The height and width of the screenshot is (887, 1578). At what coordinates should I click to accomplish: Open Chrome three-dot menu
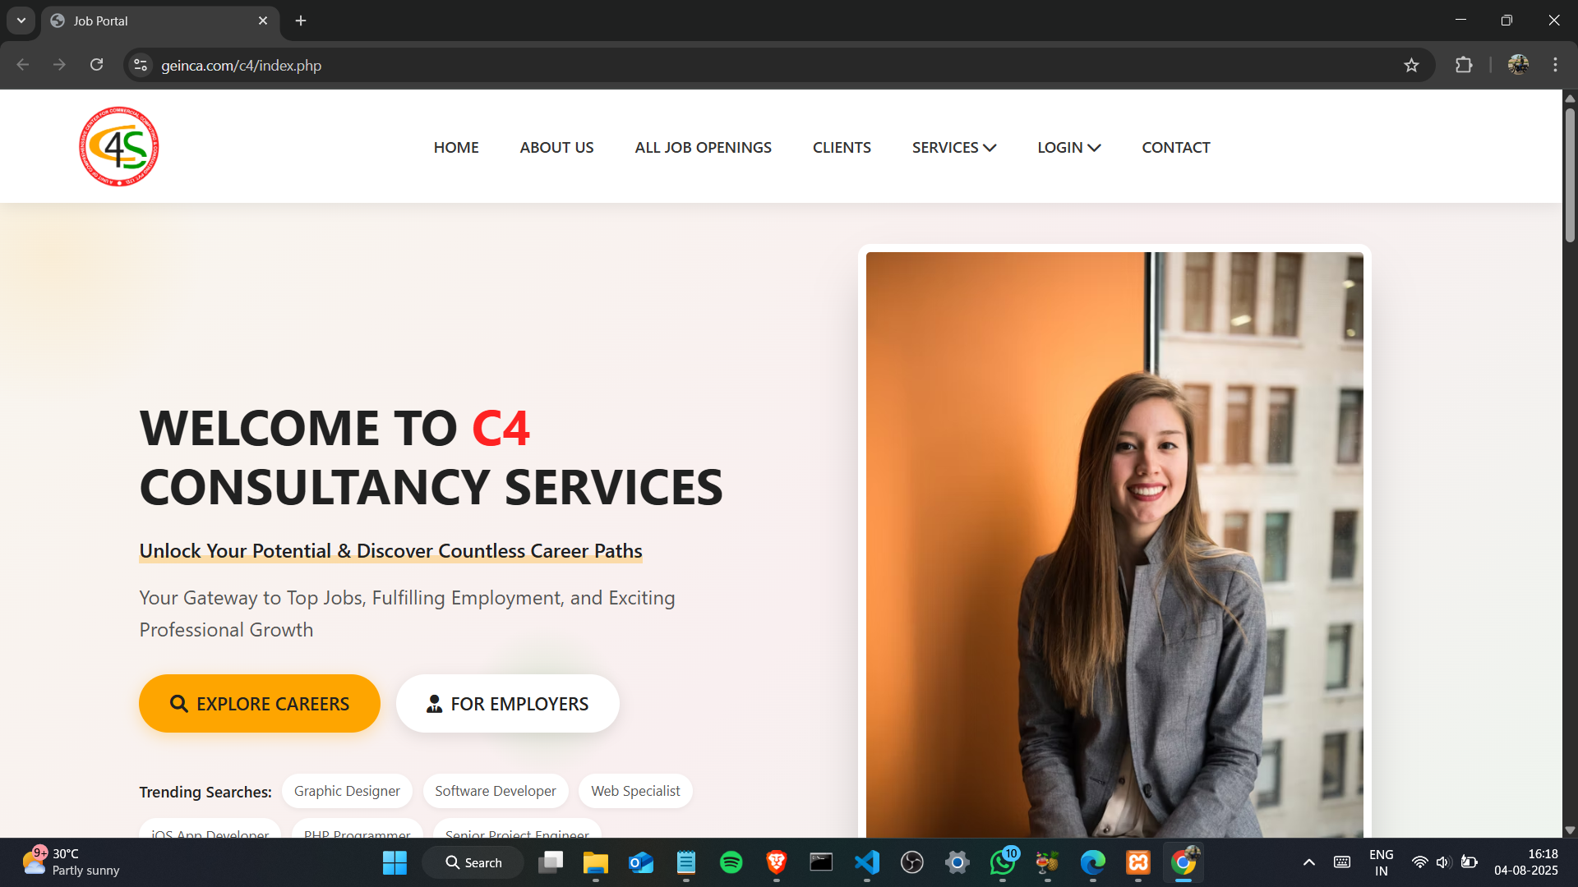click(x=1555, y=66)
